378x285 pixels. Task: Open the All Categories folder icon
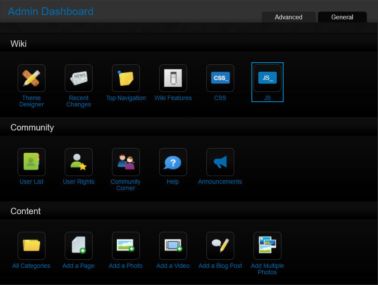coord(31,246)
